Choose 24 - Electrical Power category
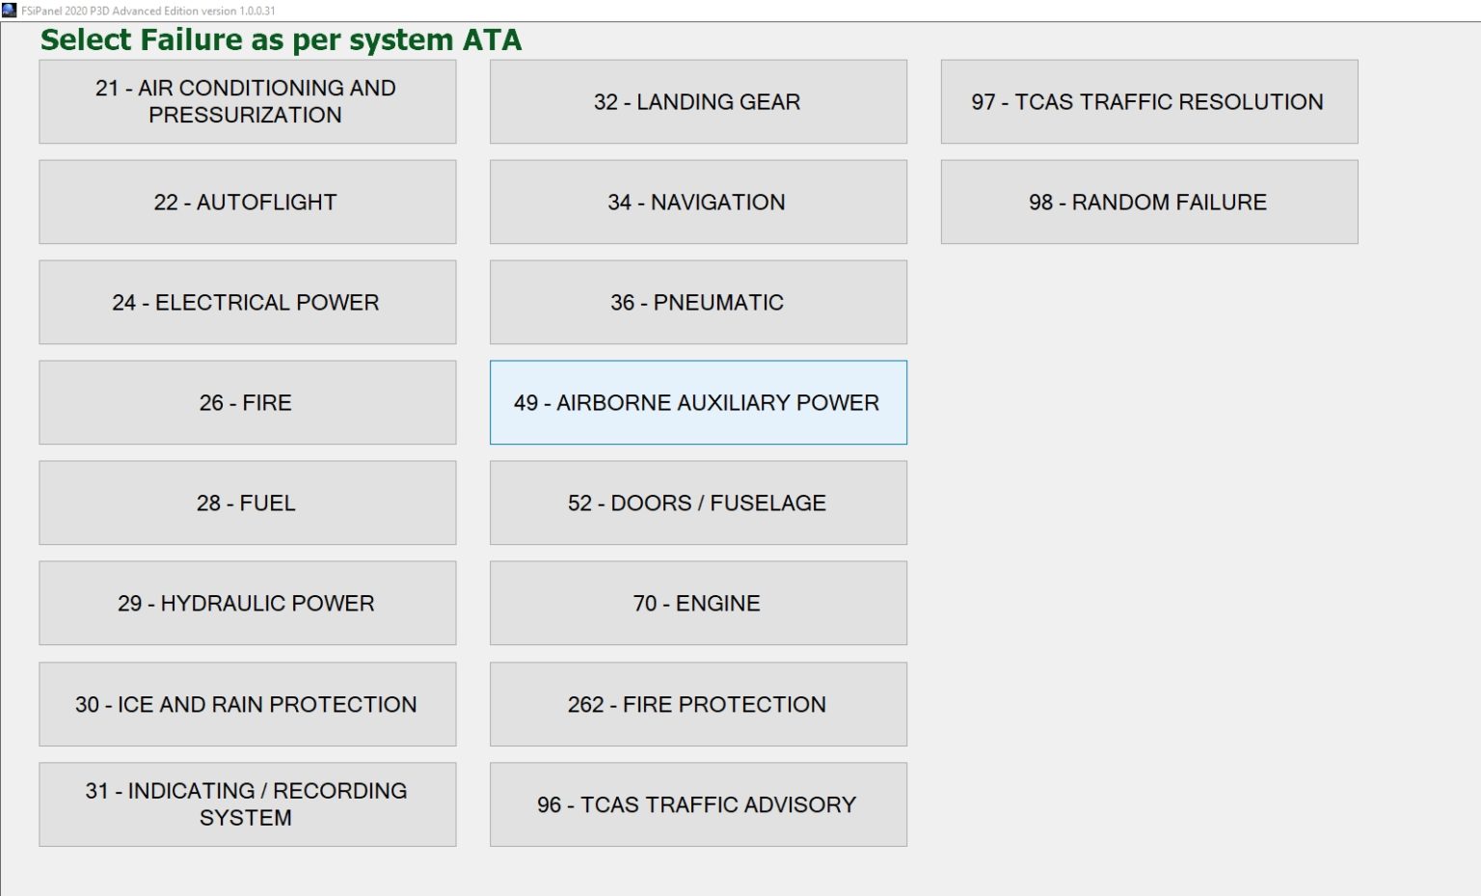The image size is (1481, 896). [x=247, y=302]
